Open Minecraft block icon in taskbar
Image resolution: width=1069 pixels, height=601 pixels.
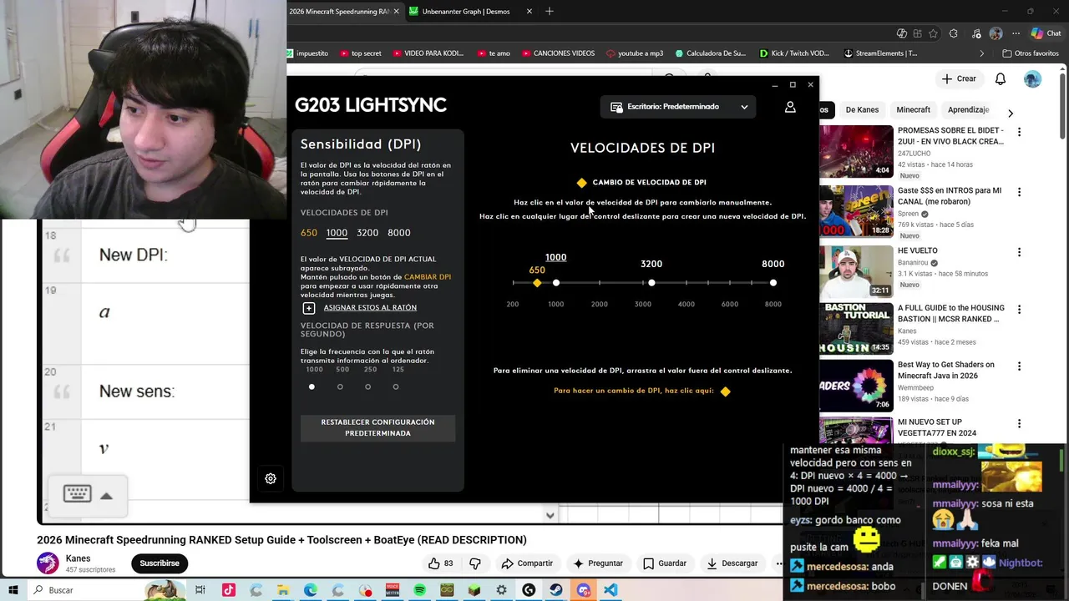click(474, 590)
